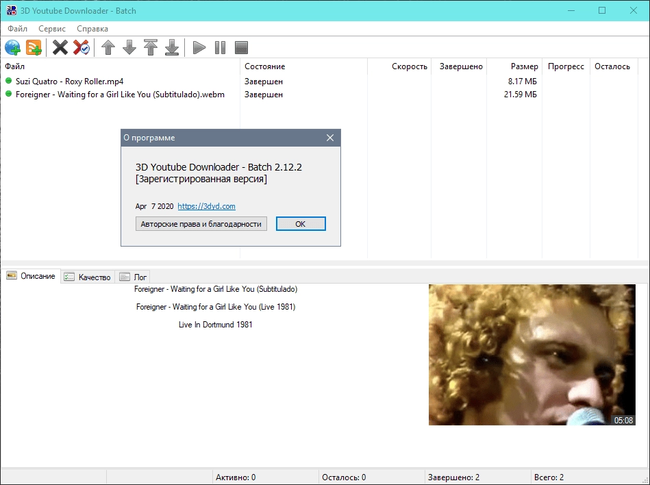
Task: Switch to the Описание tab
Action: (x=31, y=276)
